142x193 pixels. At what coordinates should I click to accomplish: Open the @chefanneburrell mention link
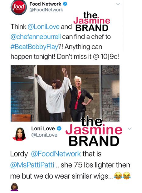pos(35,37)
